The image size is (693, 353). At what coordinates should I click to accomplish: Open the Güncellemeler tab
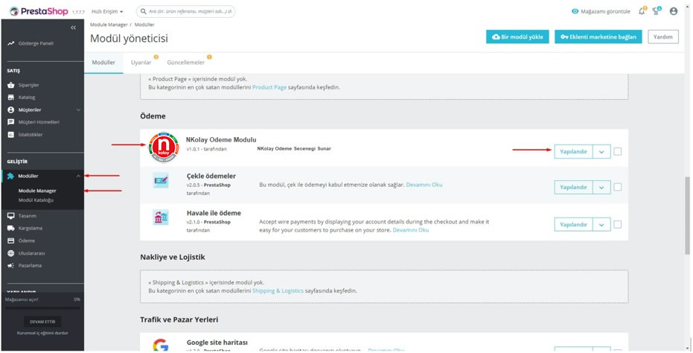(185, 63)
